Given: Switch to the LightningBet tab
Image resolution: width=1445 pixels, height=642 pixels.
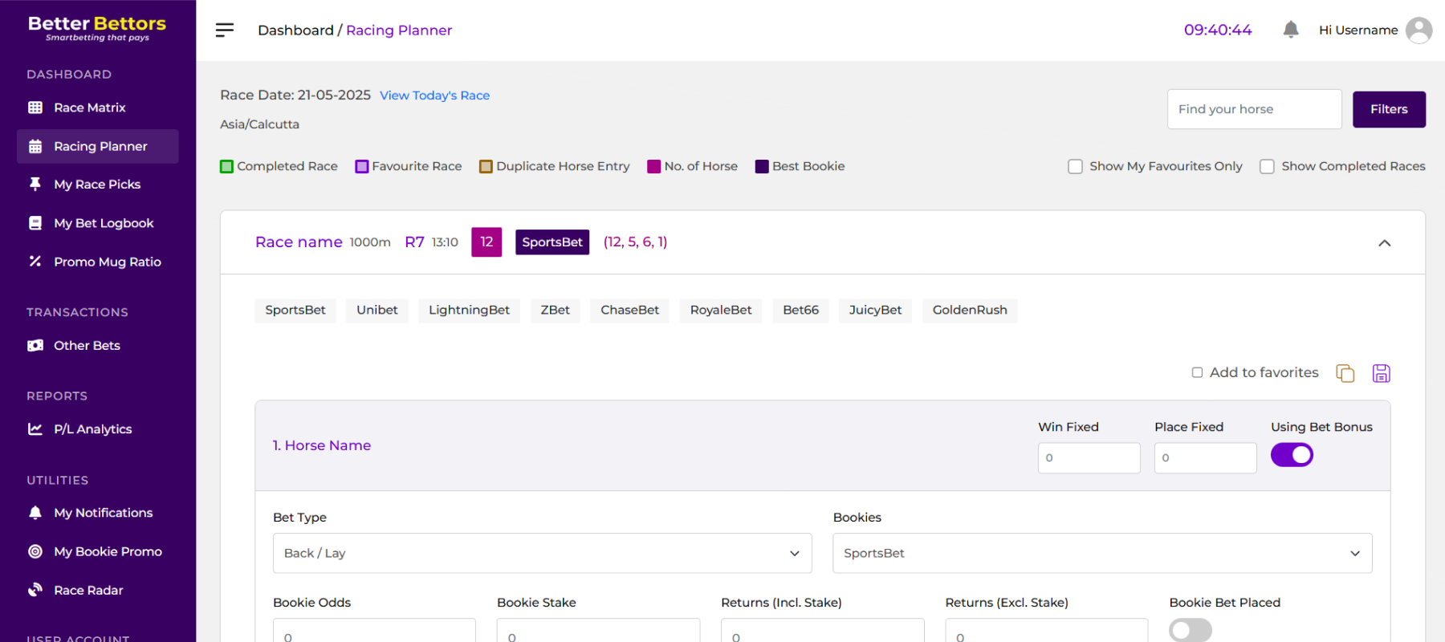Looking at the screenshot, I should coord(469,310).
